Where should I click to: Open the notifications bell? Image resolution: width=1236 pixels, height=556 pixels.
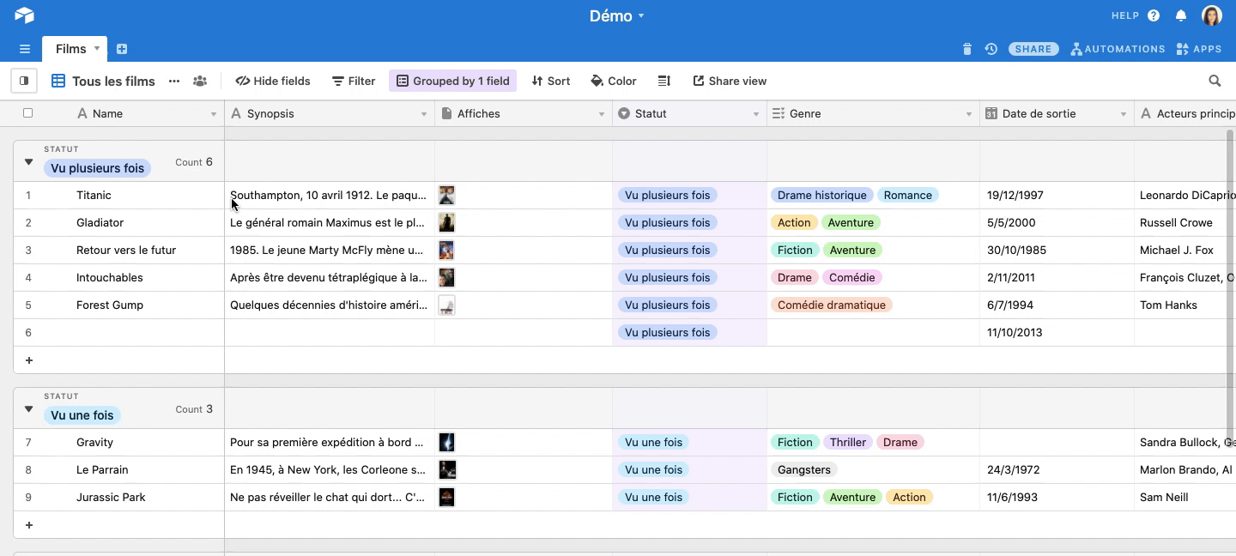click(x=1181, y=15)
